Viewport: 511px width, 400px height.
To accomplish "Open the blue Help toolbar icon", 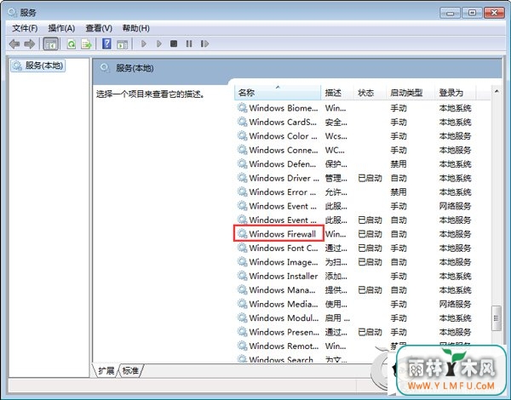I will (106, 43).
